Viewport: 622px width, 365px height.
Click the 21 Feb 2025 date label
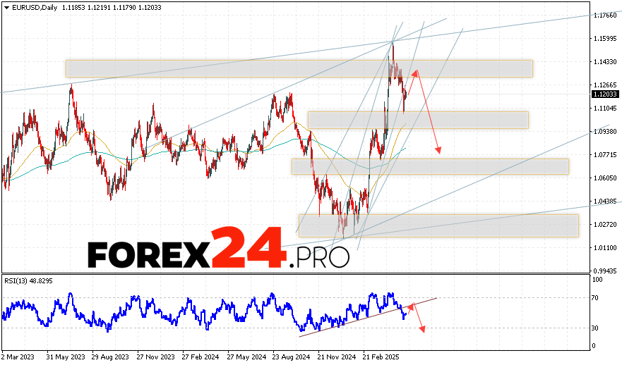[381, 359]
